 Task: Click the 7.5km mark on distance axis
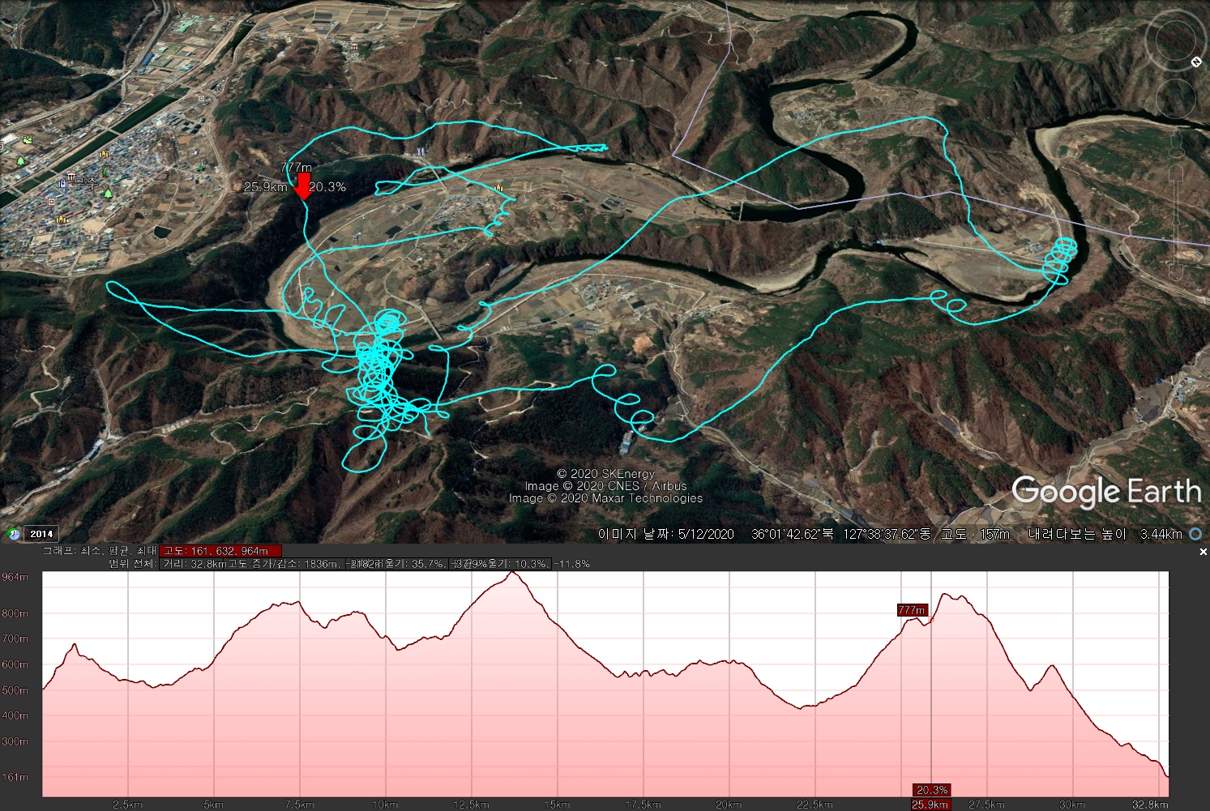click(x=299, y=805)
